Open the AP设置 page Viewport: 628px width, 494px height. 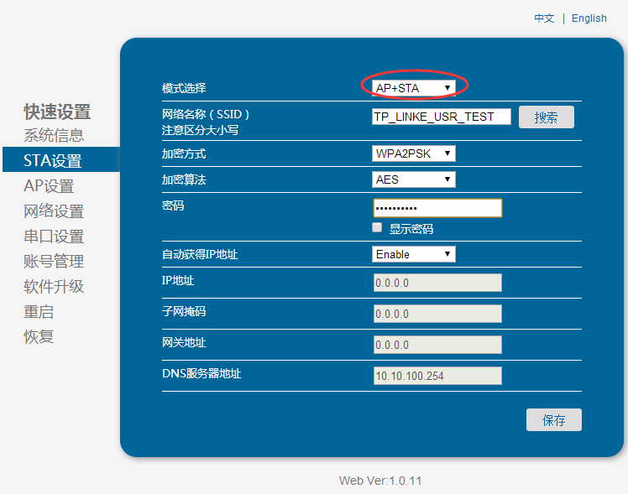tap(49, 186)
